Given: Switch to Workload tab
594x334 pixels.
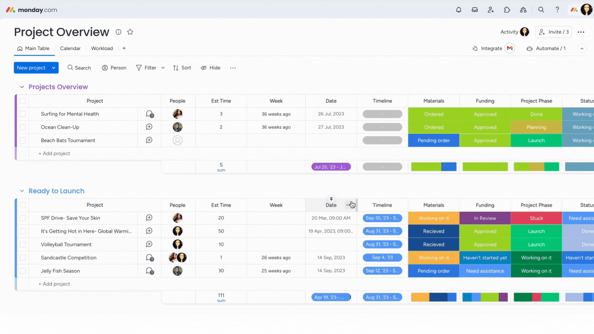Looking at the screenshot, I should point(101,49).
